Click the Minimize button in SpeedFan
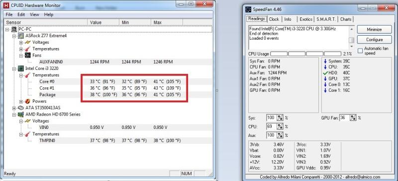Image resolution: width=398 pixels, height=181 pixels. [374, 29]
